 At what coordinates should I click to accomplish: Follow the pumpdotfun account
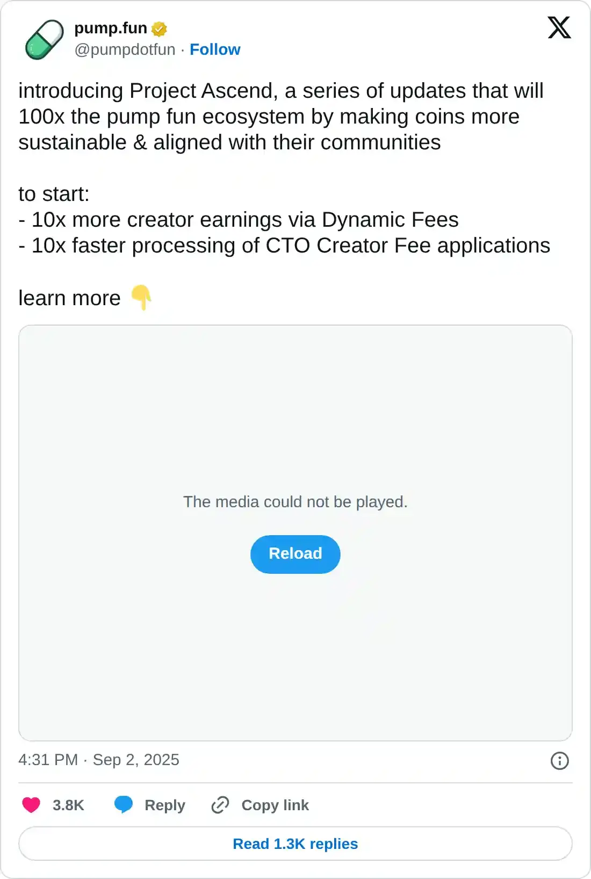(215, 49)
